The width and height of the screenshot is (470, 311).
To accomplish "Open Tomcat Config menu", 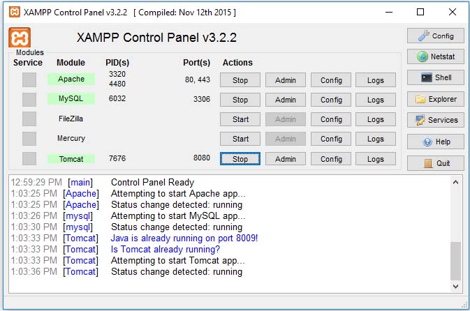I will [331, 159].
